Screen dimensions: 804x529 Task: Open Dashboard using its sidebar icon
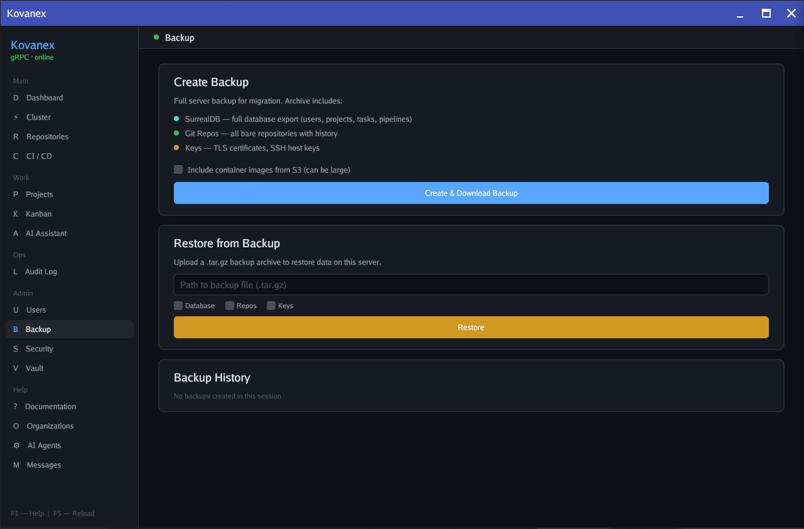pos(15,97)
